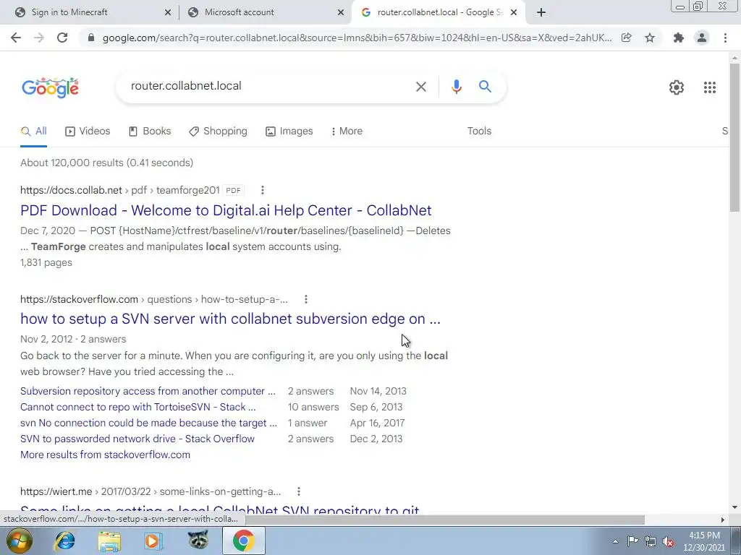This screenshot has height=555, width=741.
Task: Clear the search box with the X
Action: pyautogui.click(x=420, y=87)
